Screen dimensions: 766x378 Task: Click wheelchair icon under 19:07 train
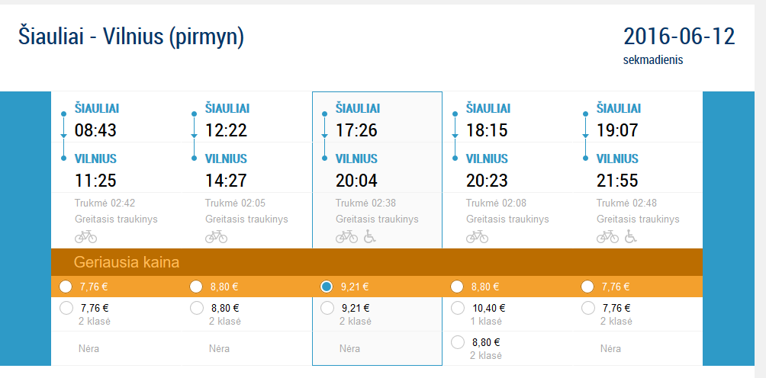pos(630,236)
